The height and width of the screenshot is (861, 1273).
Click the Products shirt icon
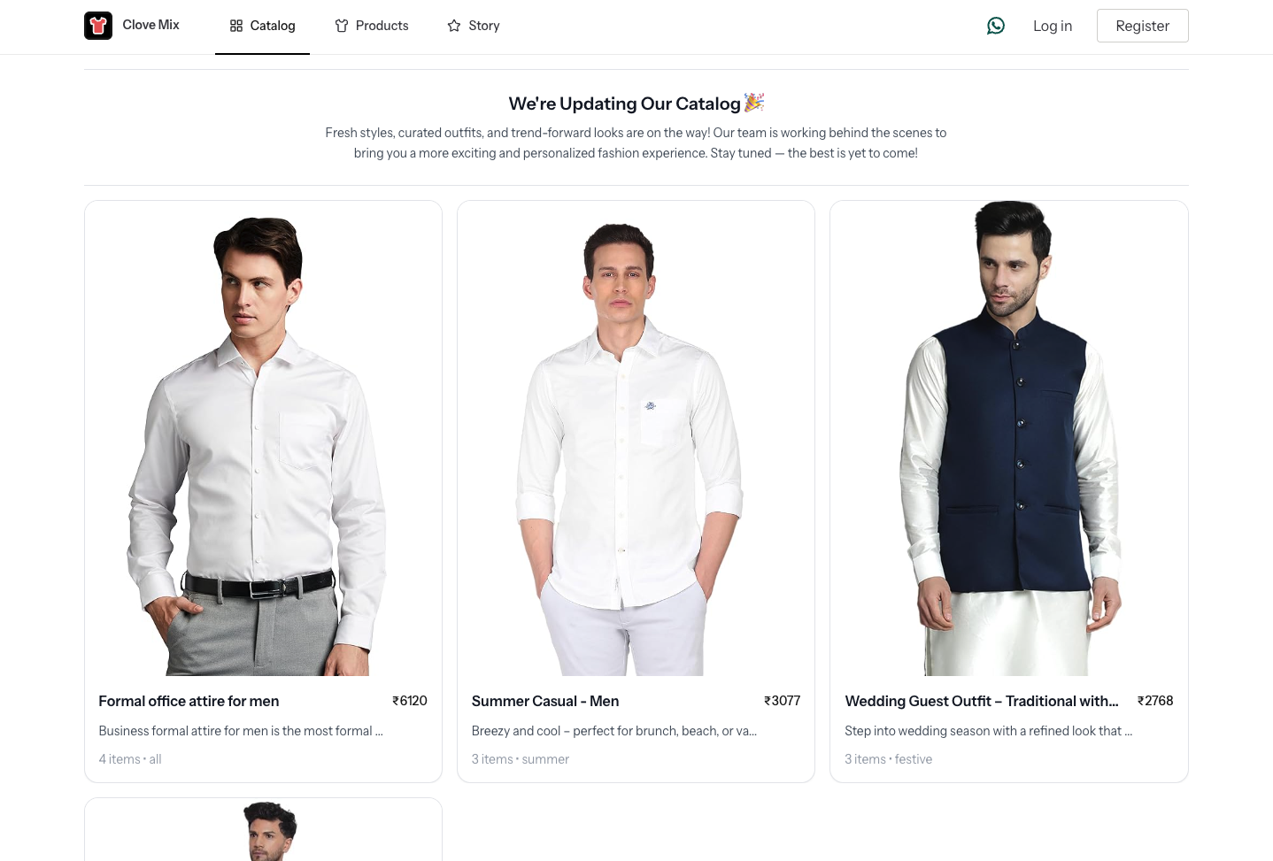[342, 26]
